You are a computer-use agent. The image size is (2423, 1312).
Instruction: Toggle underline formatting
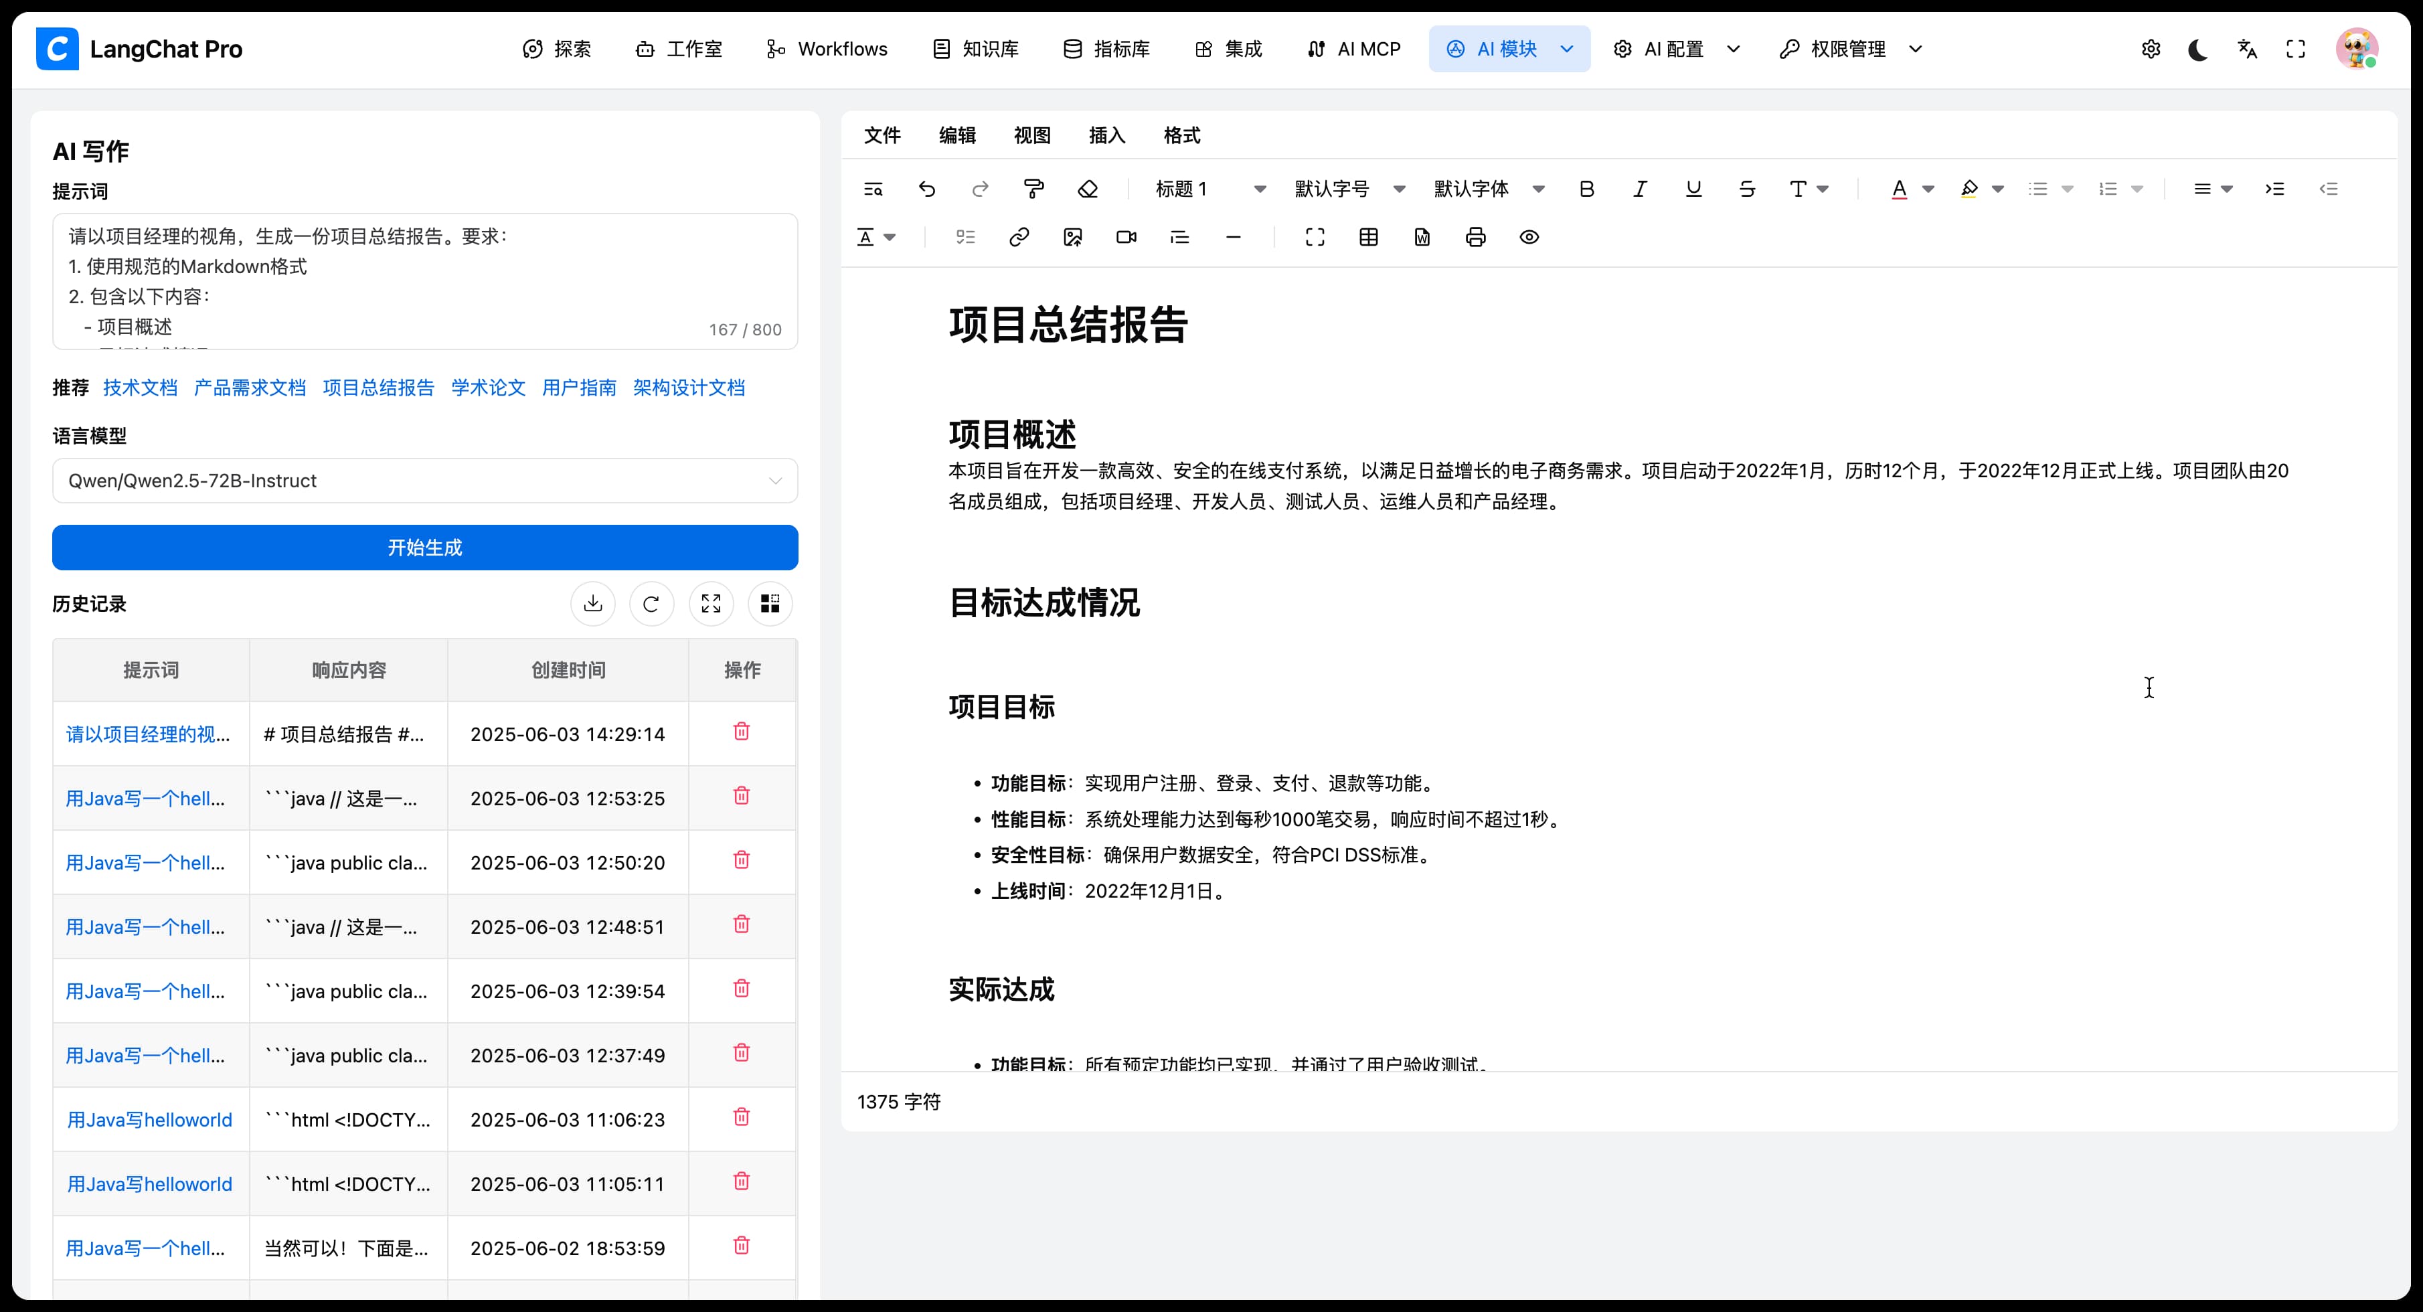point(1693,189)
